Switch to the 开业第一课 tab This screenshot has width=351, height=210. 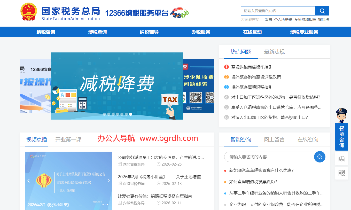(68, 139)
